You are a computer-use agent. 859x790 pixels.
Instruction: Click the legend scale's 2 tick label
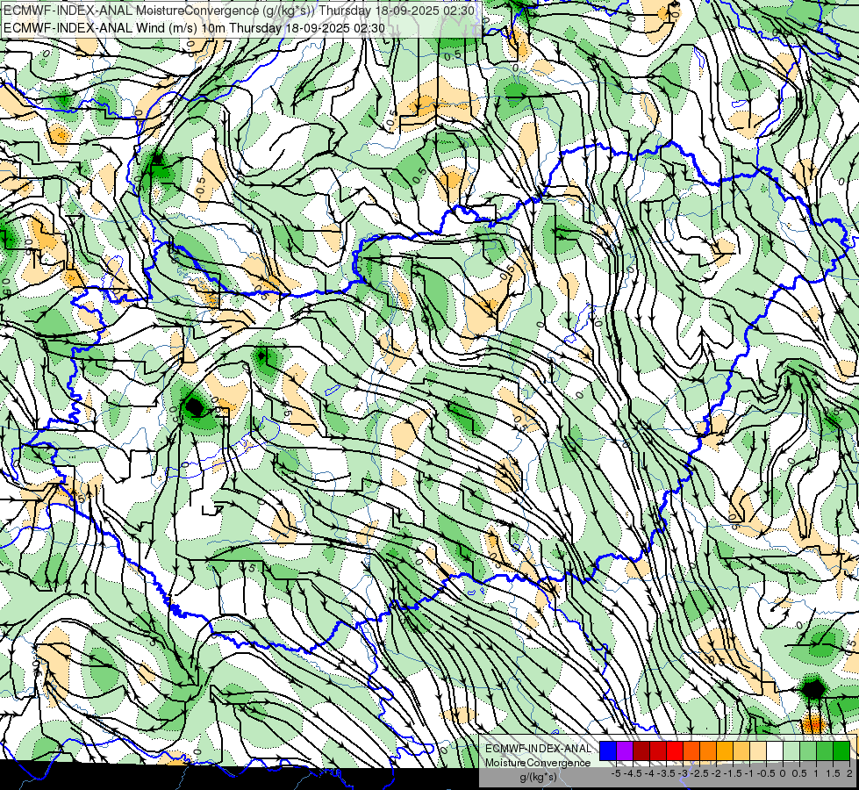pyautogui.click(x=849, y=773)
